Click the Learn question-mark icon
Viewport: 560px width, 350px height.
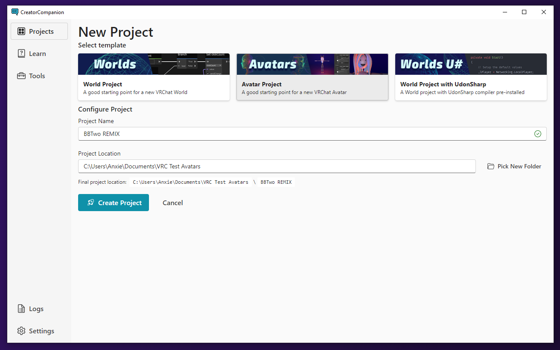[x=21, y=53]
